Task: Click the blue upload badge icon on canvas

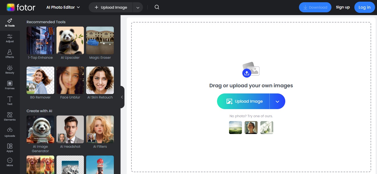Action: coord(247,73)
